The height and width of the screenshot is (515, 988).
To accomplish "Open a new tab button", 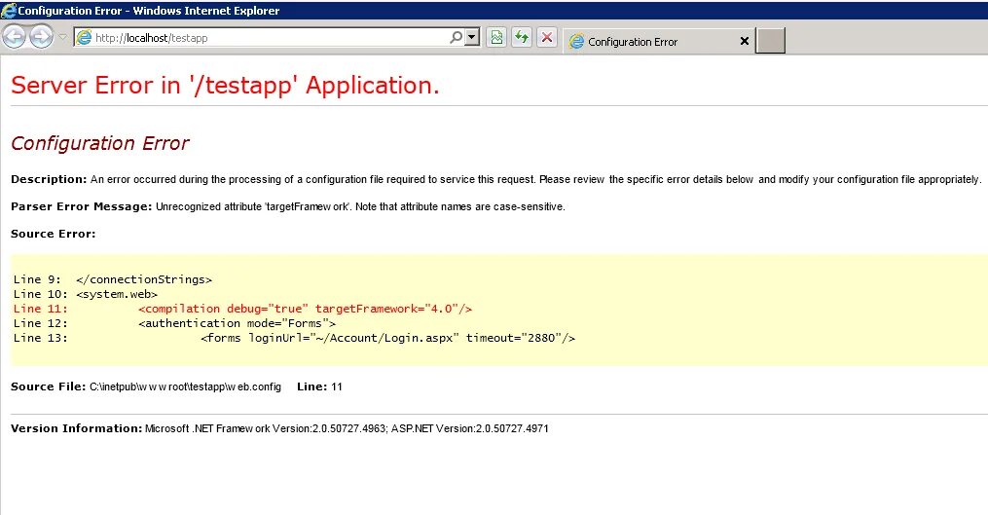I will click(x=770, y=41).
